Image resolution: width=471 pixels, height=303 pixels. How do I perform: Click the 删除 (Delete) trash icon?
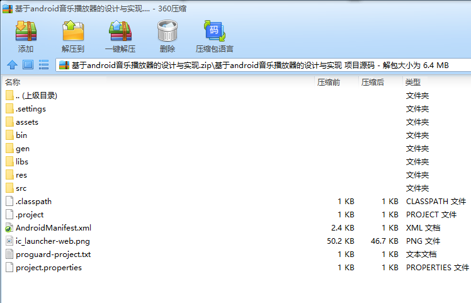(167, 31)
